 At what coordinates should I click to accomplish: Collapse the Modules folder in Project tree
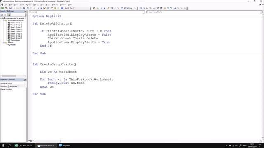(x=4, y=42)
